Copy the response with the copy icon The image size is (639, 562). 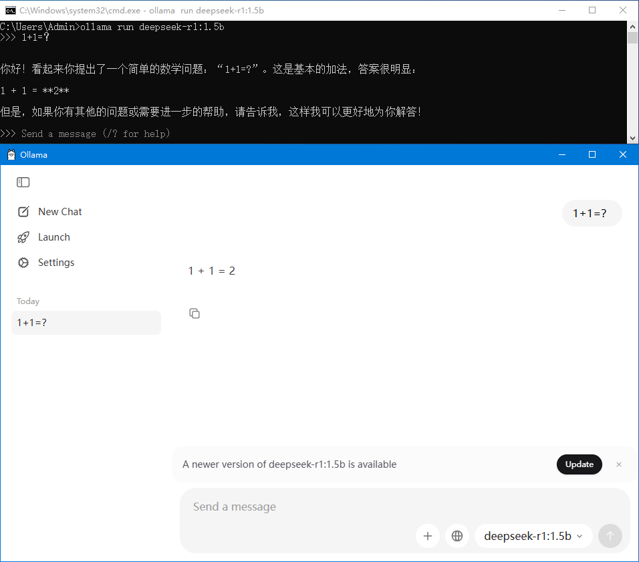(x=195, y=313)
